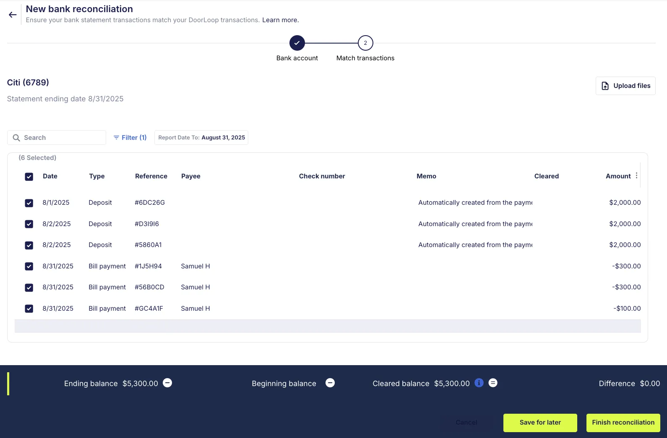The height and width of the screenshot is (438, 667).
Task: Click Save for later
Action: [540, 423]
